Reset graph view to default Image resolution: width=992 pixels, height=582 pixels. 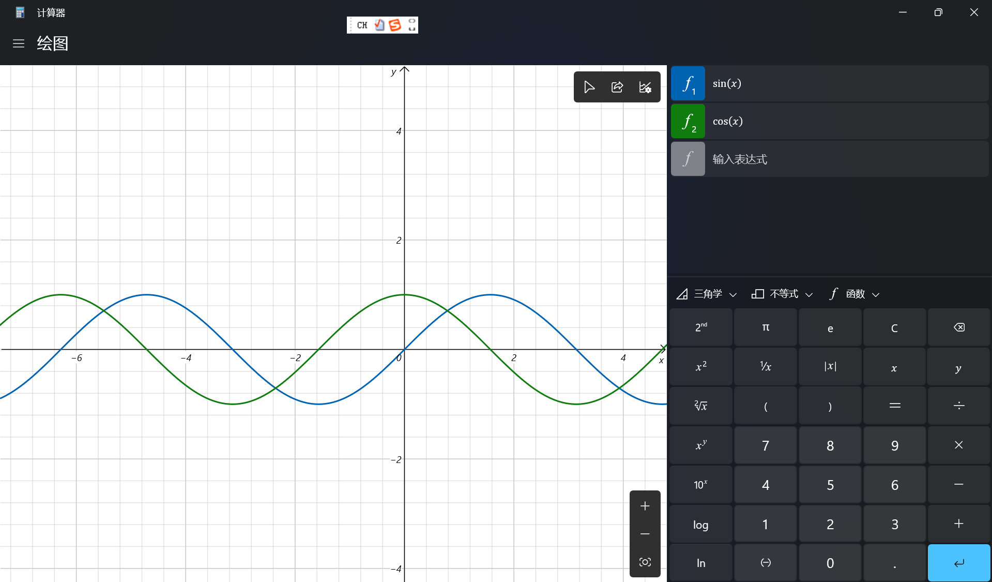click(x=645, y=562)
